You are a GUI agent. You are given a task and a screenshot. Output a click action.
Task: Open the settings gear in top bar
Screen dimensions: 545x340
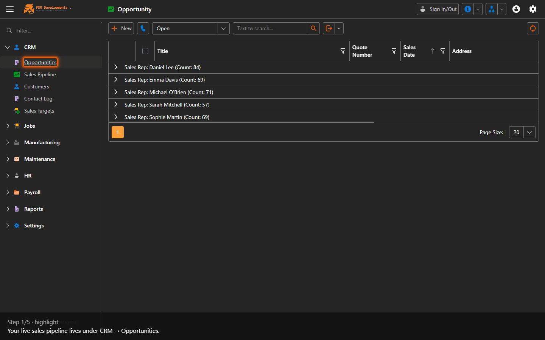point(533,9)
